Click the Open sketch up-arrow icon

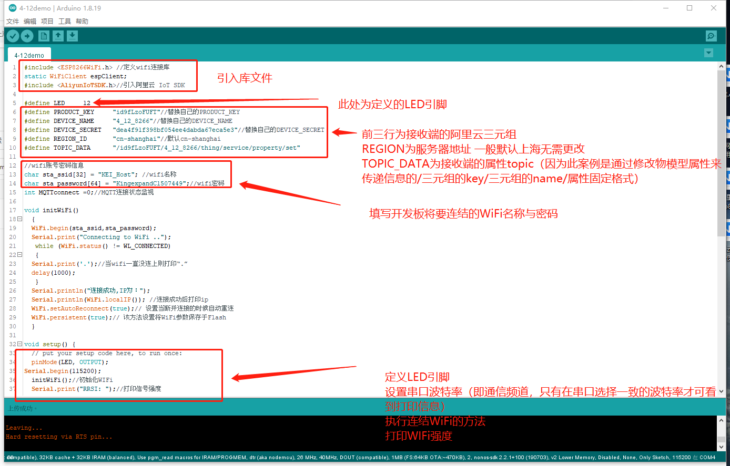pos(58,36)
